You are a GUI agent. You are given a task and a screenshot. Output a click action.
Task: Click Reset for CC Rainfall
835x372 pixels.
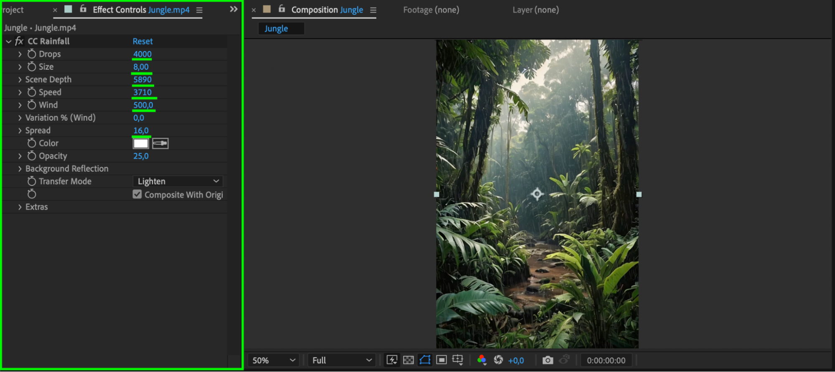pyautogui.click(x=142, y=41)
